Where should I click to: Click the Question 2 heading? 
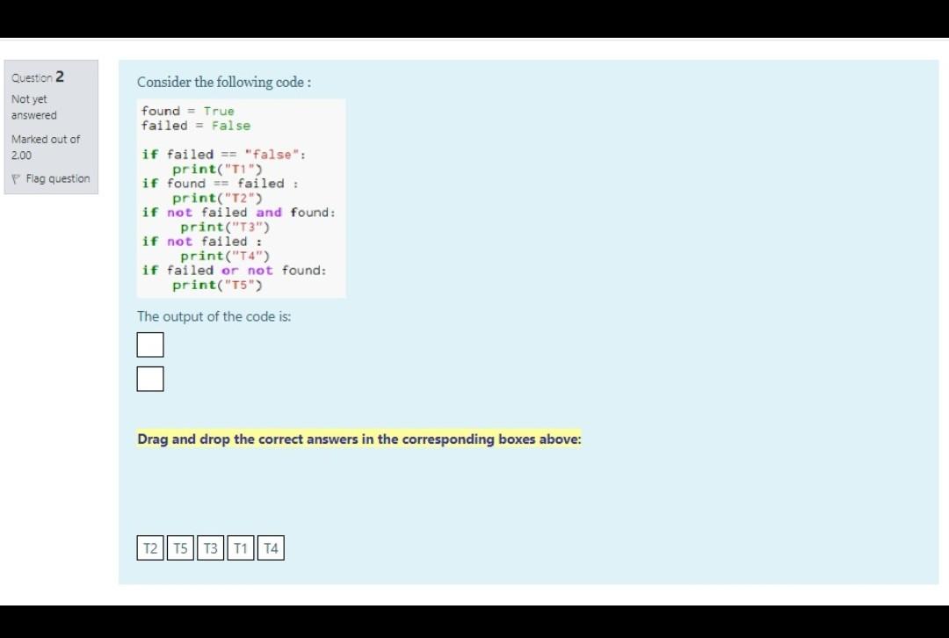tap(36, 76)
